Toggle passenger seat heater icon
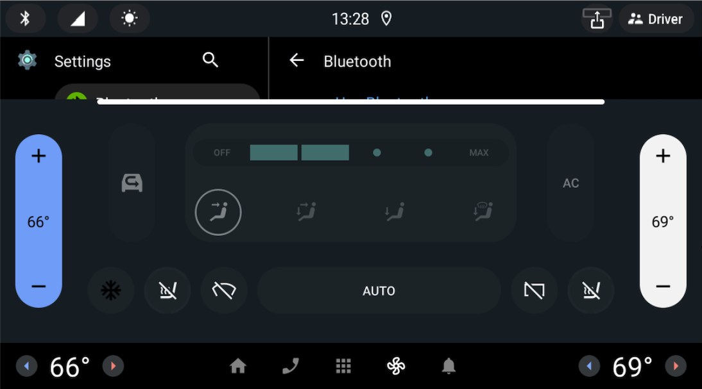Screen dimensions: 702x389 (591, 291)
